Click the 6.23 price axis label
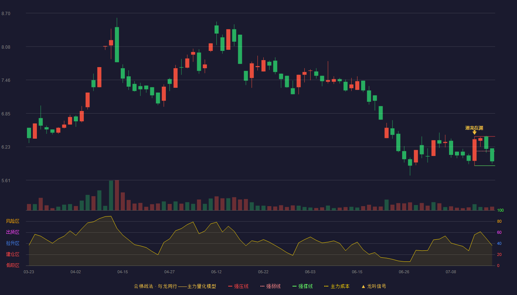 [x=6, y=147]
